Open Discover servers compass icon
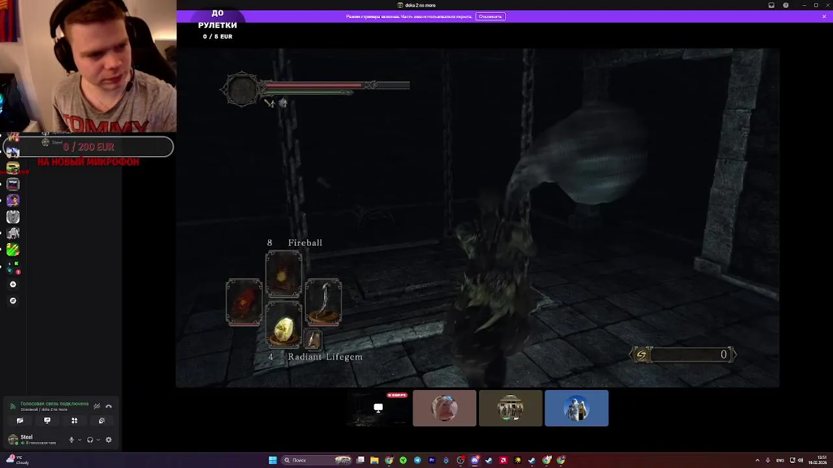 pos(13,300)
